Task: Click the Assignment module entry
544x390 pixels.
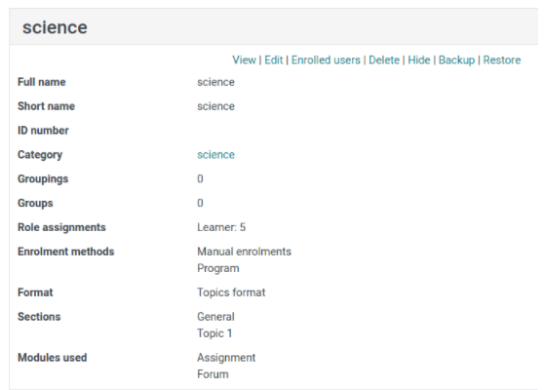Action: 226,358
